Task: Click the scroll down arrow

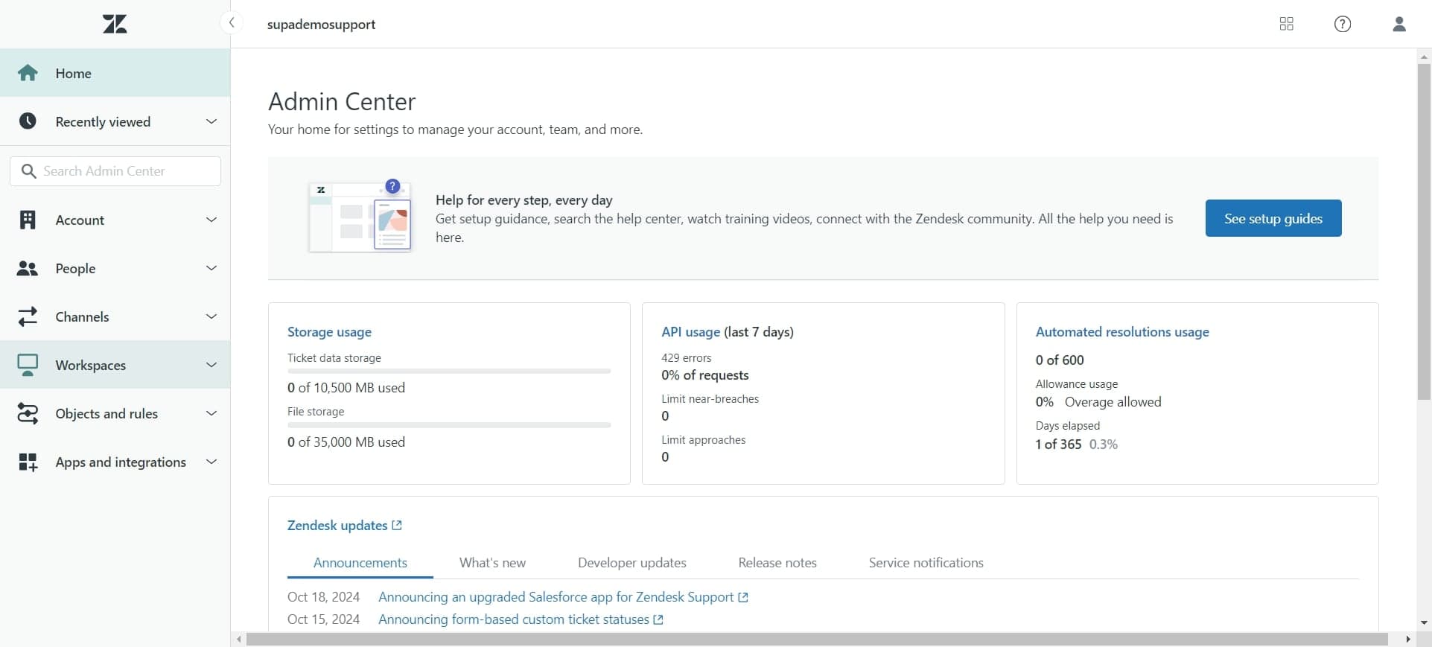Action: pyautogui.click(x=1424, y=623)
